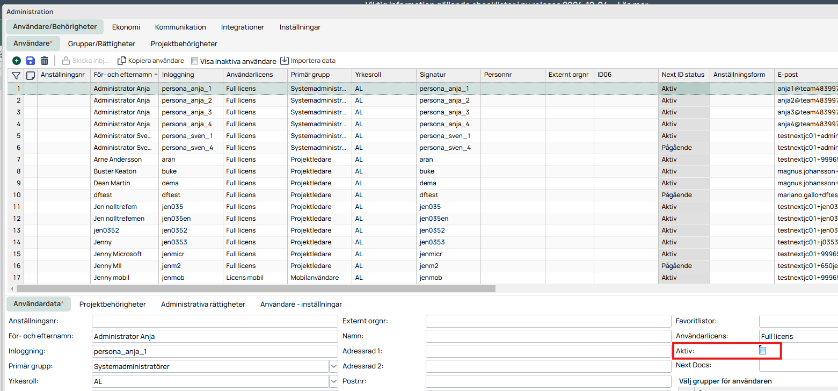Click Licens mobil cell
The height and width of the screenshot is (391, 838).
click(x=255, y=278)
